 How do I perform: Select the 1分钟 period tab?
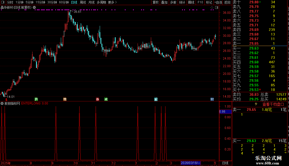pos(19,2)
